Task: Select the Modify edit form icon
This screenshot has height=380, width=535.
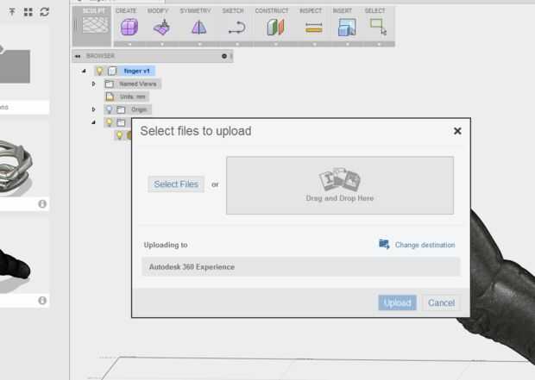Action: click(x=161, y=28)
